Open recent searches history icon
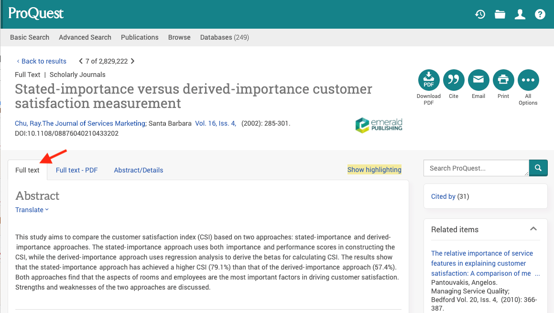Viewport: 554px width, 313px height. [x=480, y=14]
